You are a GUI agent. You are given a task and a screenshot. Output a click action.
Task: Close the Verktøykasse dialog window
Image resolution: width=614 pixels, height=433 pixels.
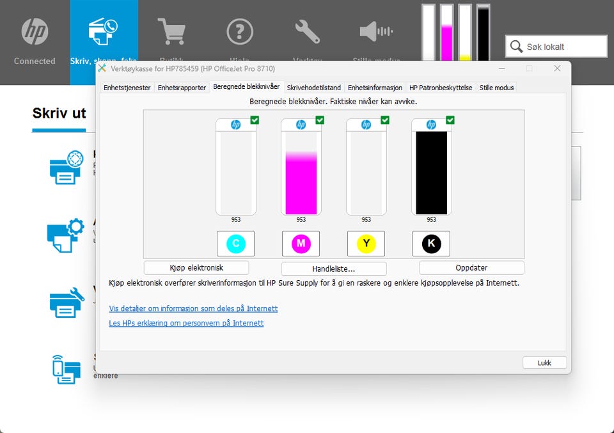[557, 68]
